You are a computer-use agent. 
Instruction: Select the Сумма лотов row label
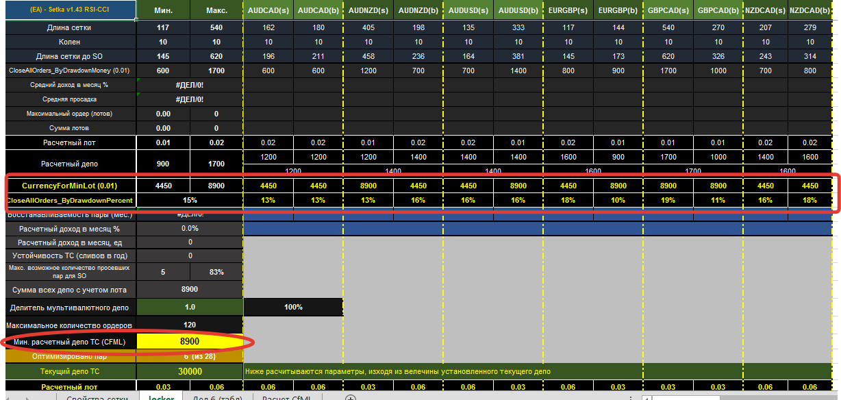(x=71, y=128)
